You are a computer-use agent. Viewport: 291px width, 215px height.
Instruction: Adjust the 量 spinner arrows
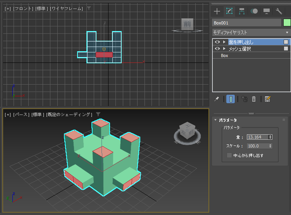pyautogui.click(x=270, y=137)
